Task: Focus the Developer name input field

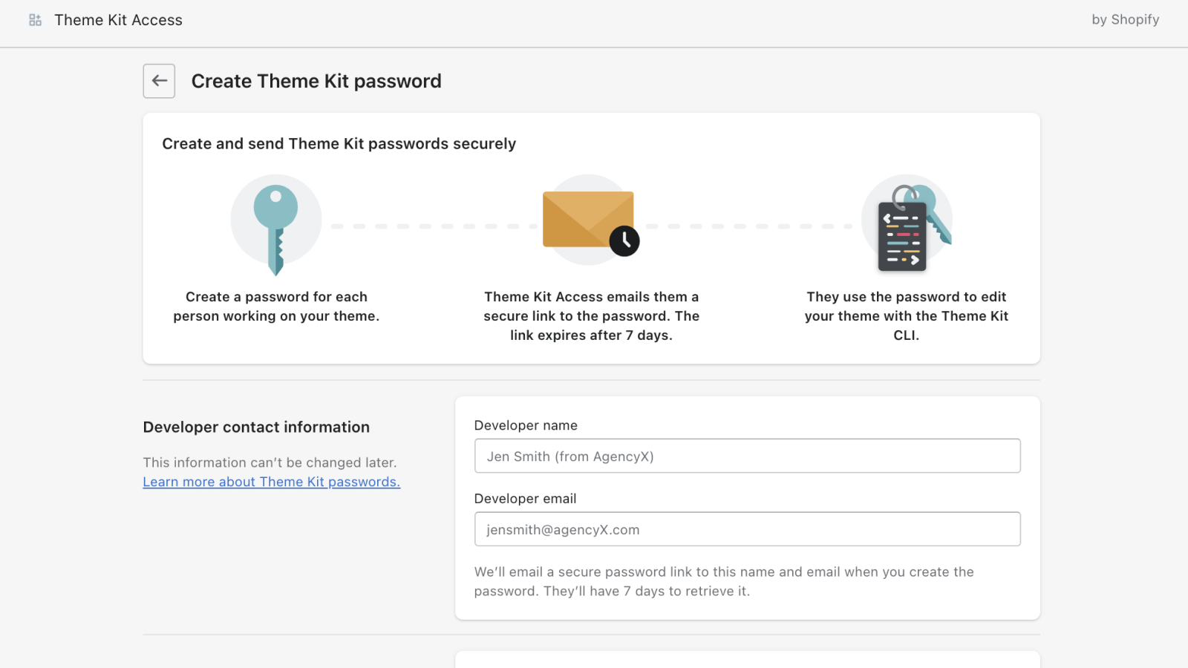Action: point(747,456)
